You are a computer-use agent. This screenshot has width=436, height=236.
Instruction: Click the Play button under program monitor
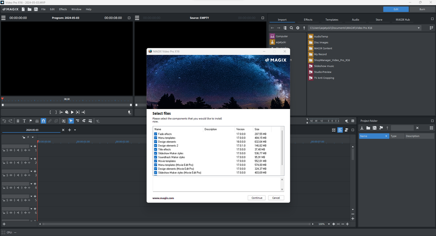(x=72, y=112)
